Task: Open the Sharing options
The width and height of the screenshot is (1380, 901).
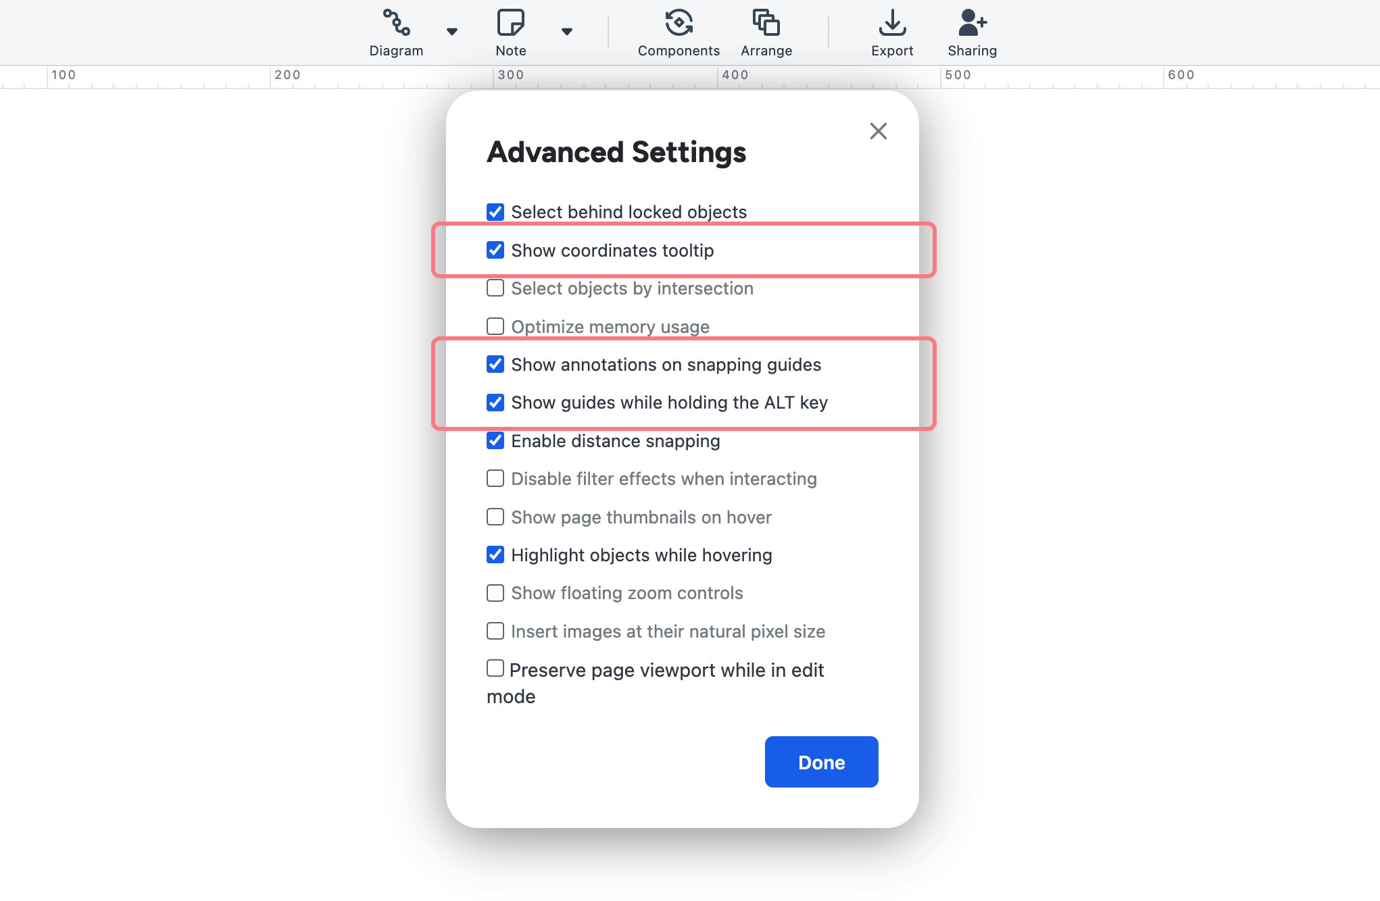Action: pyautogui.click(x=972, y=32)
